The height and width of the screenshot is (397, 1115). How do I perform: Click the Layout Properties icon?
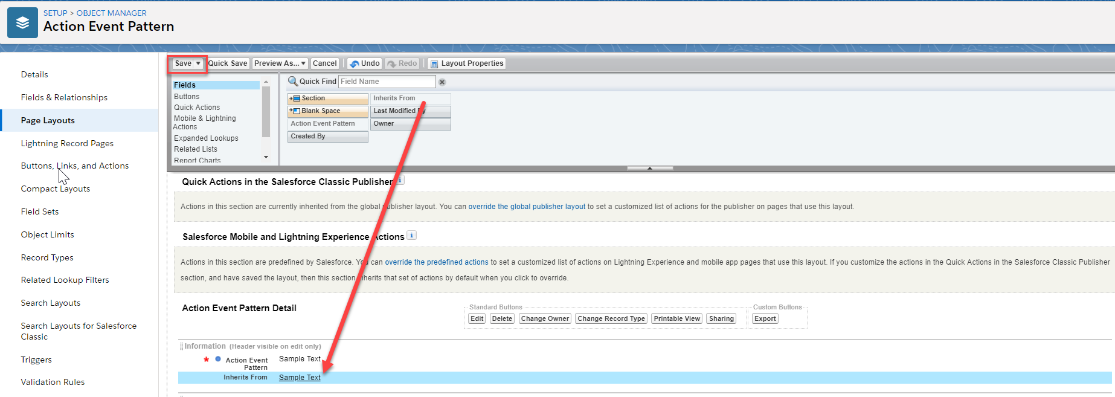pyautogui.click(x=434, y=64)
